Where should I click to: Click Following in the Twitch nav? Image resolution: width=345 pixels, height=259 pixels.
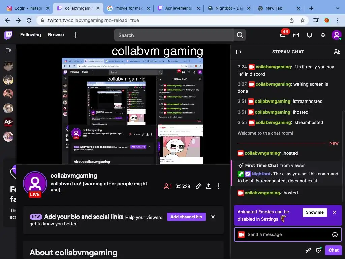coord(31,35)
